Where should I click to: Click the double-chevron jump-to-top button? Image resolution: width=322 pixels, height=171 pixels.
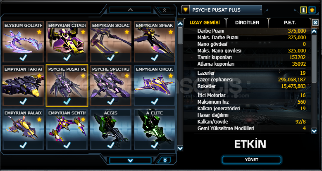pyautogui.click(x=164, y=10)
